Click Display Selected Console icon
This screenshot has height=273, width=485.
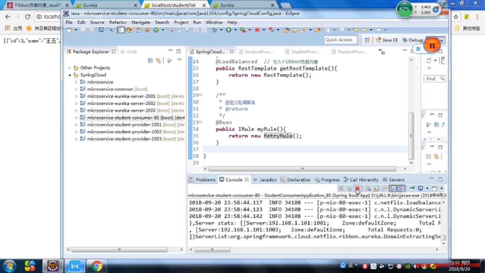[420, 188]
